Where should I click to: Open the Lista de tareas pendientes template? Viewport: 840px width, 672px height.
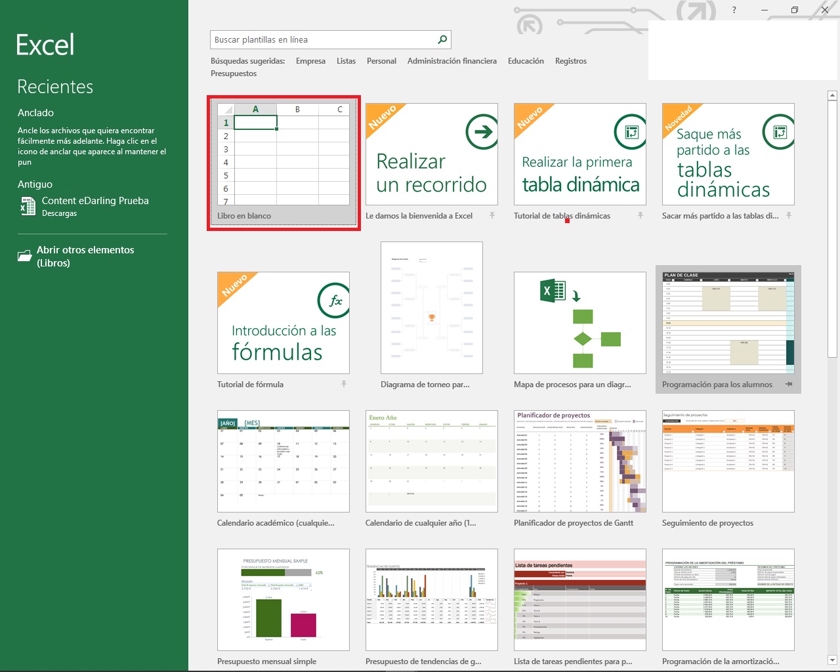(x=579, y=600)
